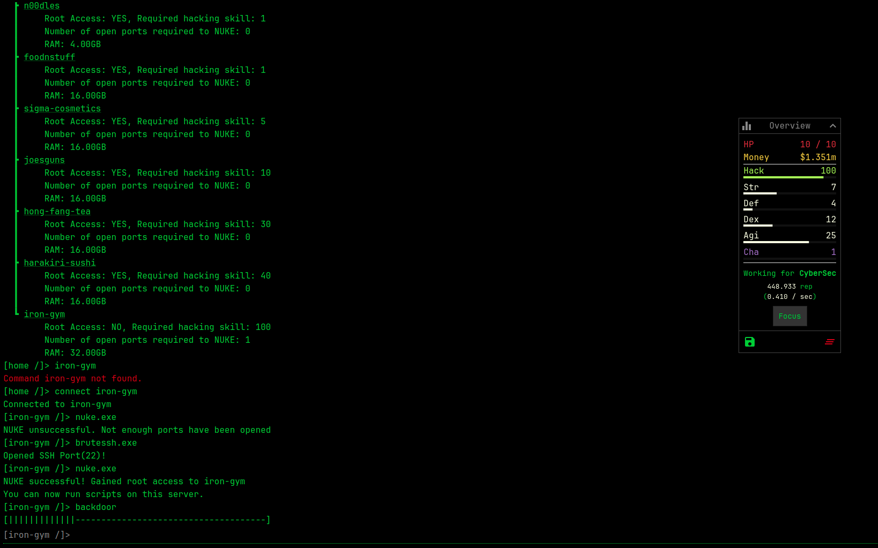Open the hong-fang-tea server link
Screen dimensions: 878x548
pos(57,212)
